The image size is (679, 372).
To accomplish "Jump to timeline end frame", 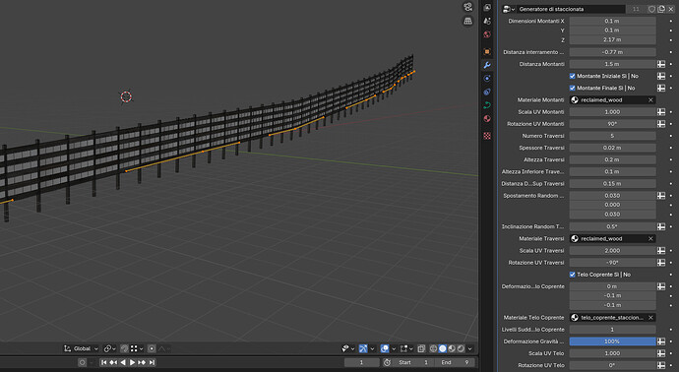I will (152, 362).
